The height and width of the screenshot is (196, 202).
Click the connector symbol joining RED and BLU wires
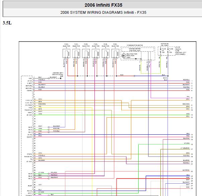pyautogui.click(x=134, y=76)
